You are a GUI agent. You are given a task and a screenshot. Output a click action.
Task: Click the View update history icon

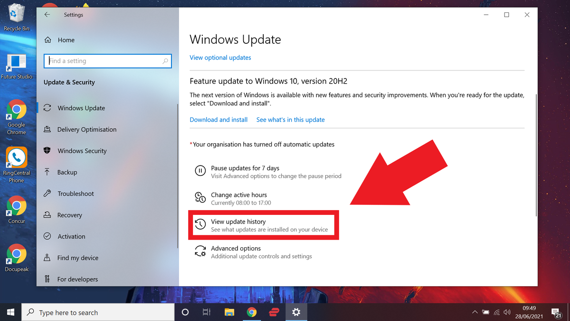[x=200, y=224]
